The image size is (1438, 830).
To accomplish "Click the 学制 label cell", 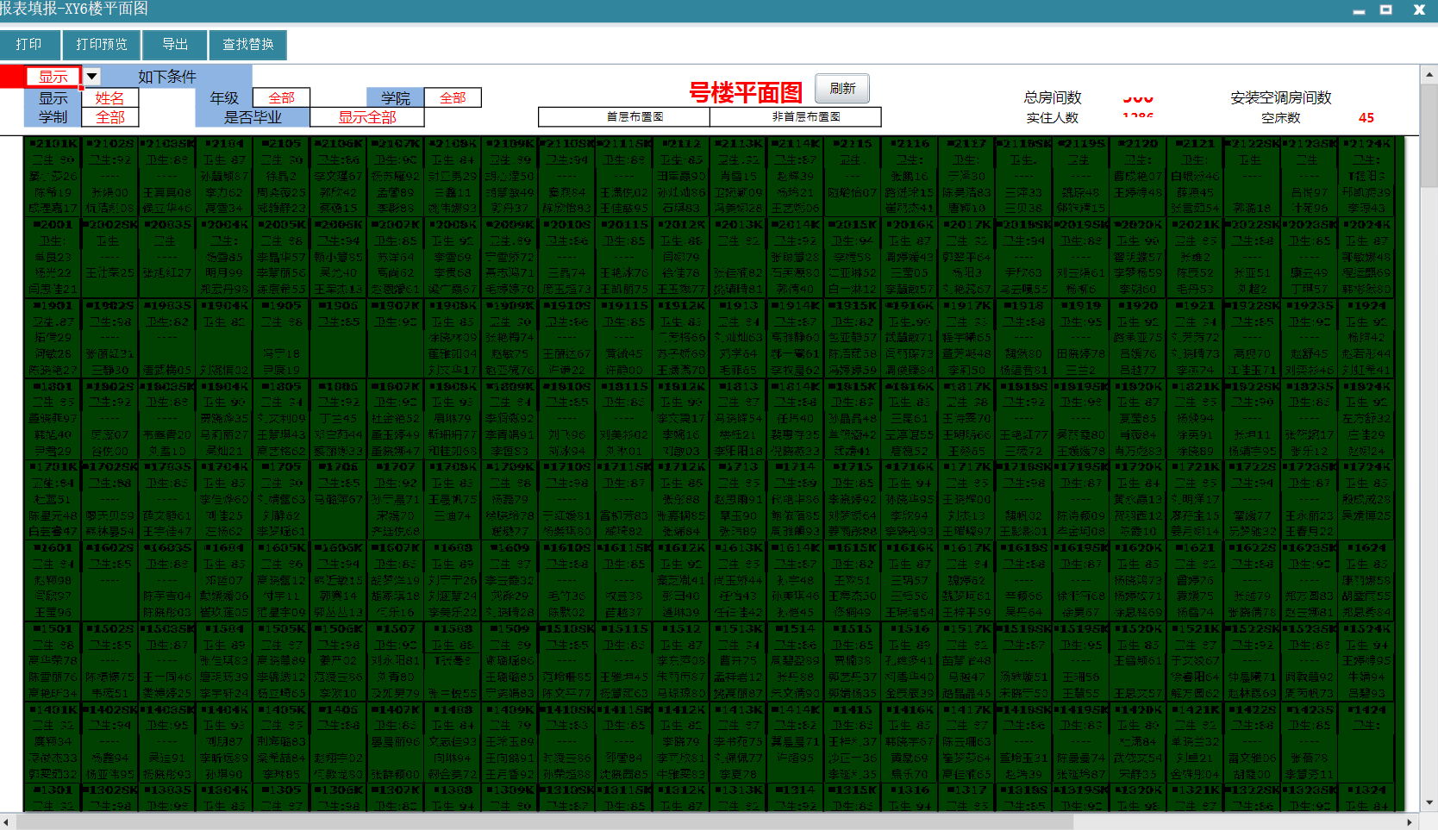I will [53, 117].
